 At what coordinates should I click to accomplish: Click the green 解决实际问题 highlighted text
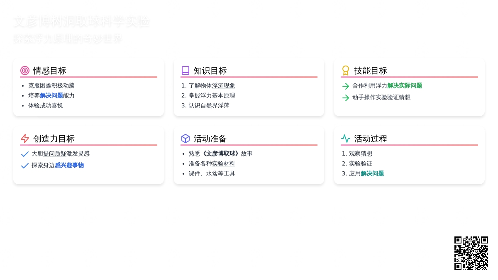tap(405, 86)
